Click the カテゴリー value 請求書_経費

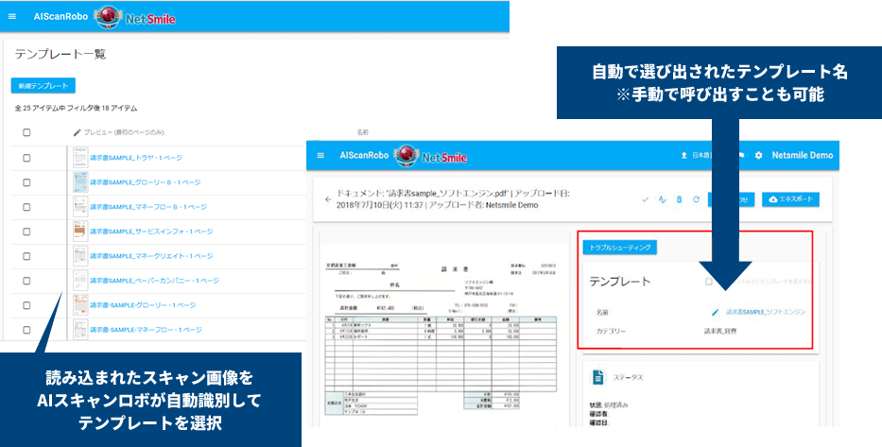coord(720,331)
